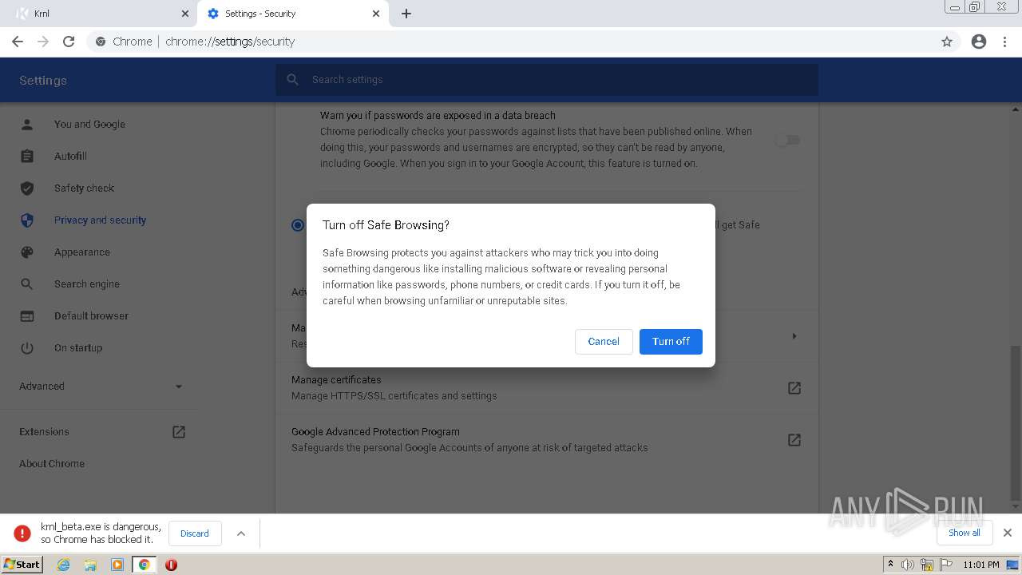Viewport: 1022px width, 575px height.
Task: Click Chrome taskbar icon
Action: (144, 565)
